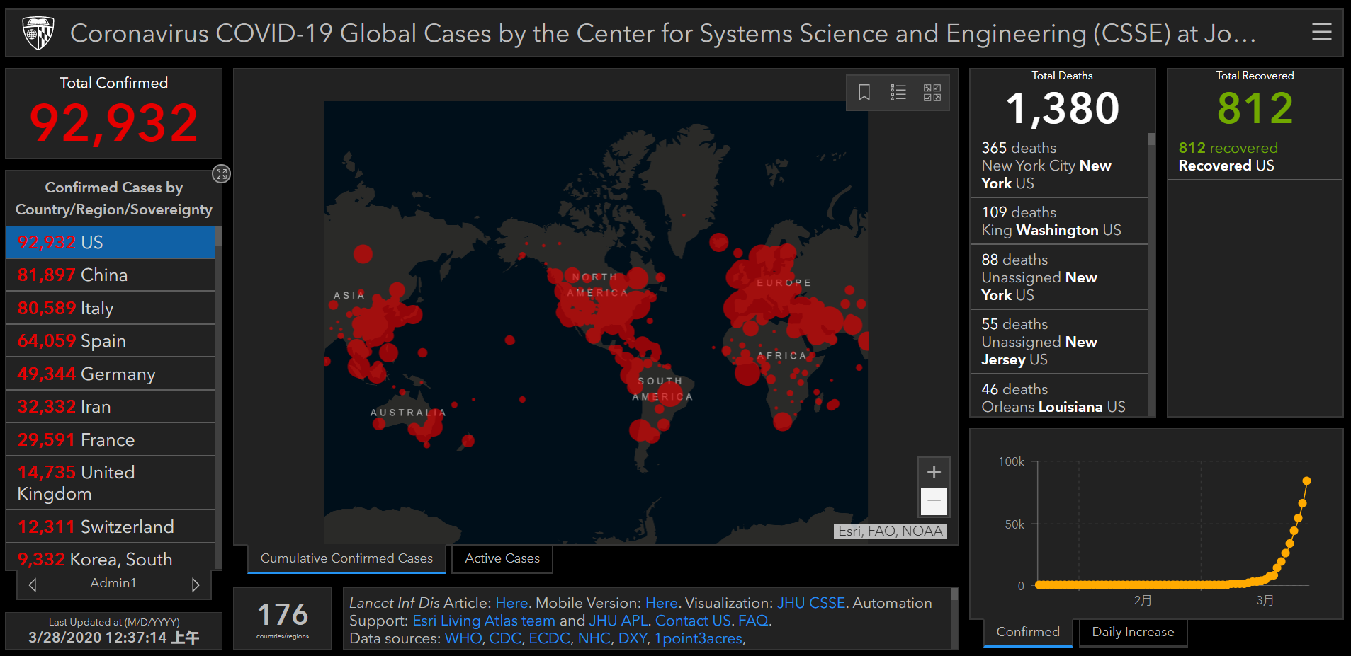Switch to Cumulative Confirmed Cases tab
1351x656 pixels.
pos(346,558)
